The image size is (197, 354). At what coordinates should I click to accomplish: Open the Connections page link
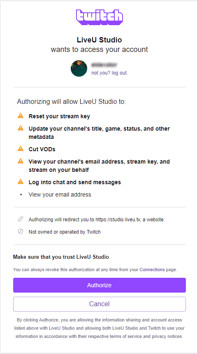tap(152, 270)
